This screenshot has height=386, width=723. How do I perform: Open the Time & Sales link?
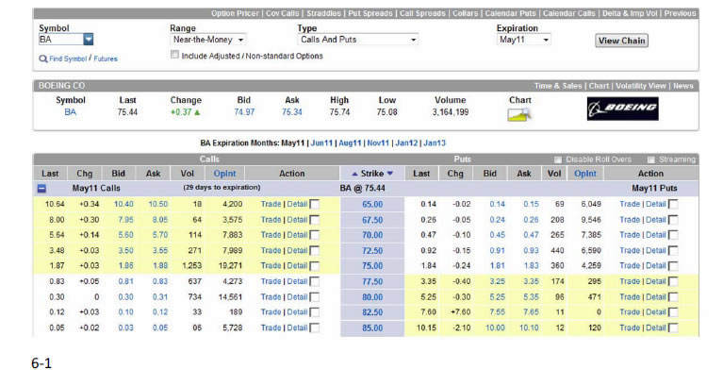(558, 86)
